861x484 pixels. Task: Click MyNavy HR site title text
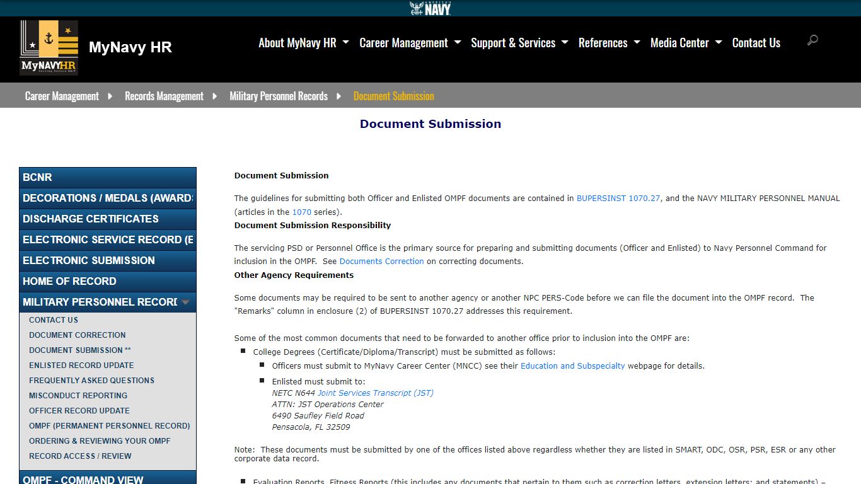pos(130,47)
